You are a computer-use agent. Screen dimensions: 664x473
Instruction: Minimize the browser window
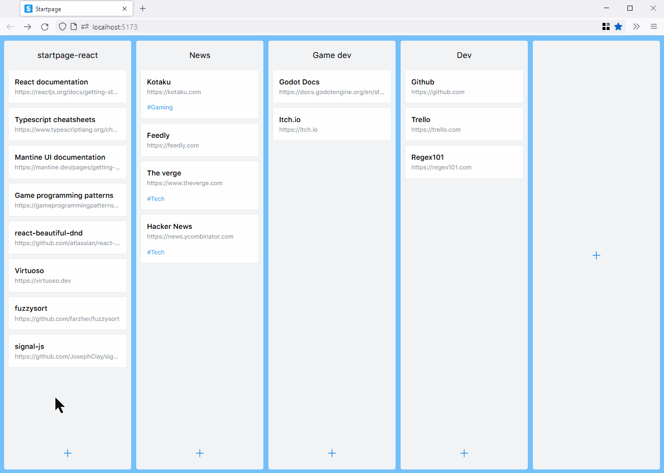[607, 8]
